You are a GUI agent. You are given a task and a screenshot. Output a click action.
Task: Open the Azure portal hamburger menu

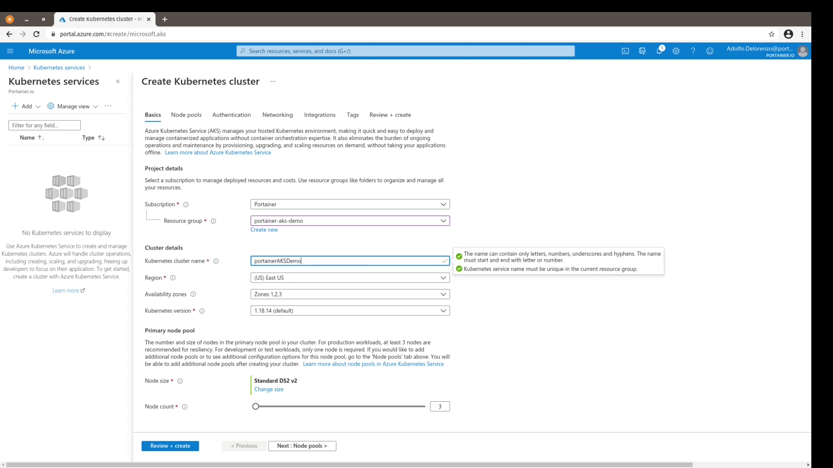10,51
